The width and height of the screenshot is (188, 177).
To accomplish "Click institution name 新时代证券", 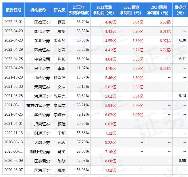I will 40,152.
